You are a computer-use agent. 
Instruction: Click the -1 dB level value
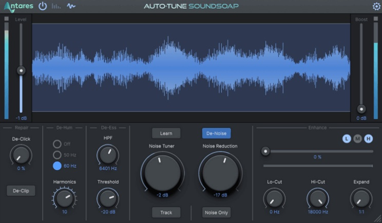click(x=21, y=118)
